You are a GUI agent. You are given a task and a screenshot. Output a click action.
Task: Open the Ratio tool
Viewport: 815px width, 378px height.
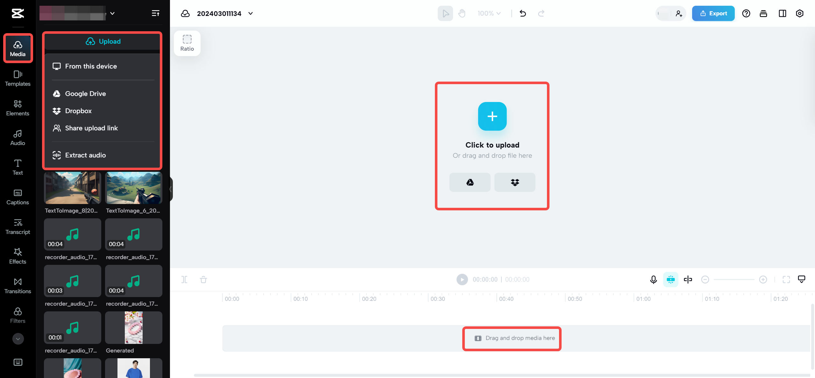(187, 43)
